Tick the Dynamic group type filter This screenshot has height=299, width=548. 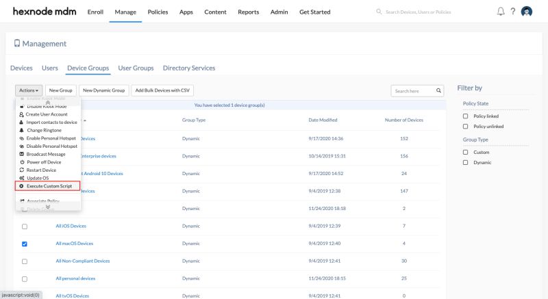click(x=465, y=163)
